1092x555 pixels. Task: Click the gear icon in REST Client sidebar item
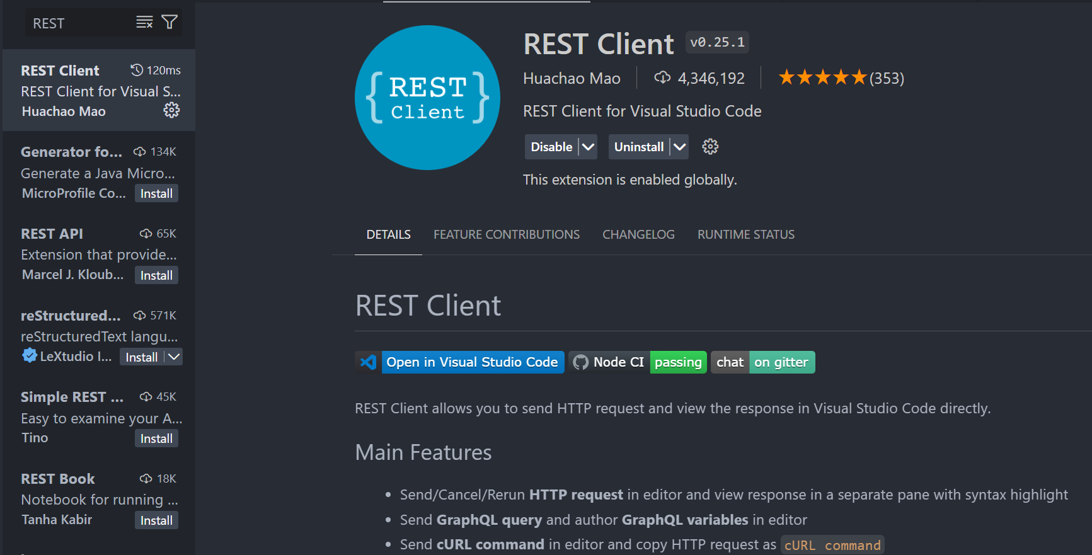pos(171,111)
